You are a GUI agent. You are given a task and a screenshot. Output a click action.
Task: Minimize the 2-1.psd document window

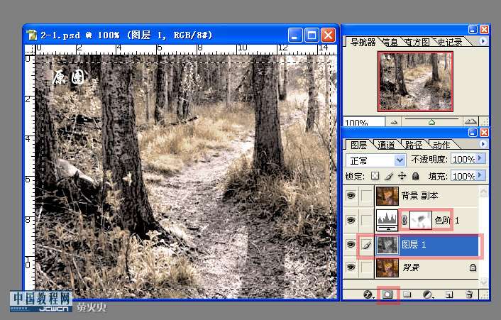295,35
